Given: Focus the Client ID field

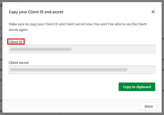Looking at the screenshot, I should coord(82,49).
